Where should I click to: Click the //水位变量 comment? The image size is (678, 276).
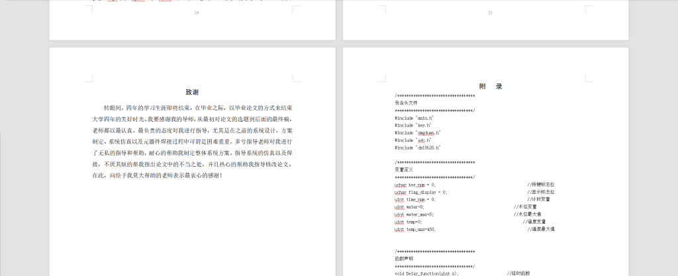pyautogui.click(x=525, y=207)
